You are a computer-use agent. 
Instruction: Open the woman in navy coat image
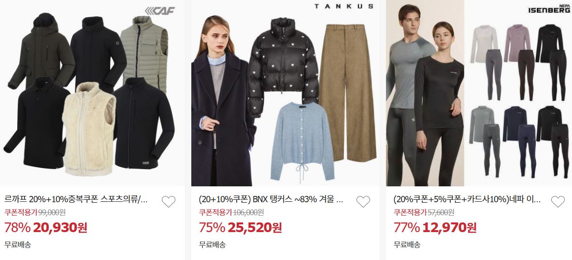point(223,102)
